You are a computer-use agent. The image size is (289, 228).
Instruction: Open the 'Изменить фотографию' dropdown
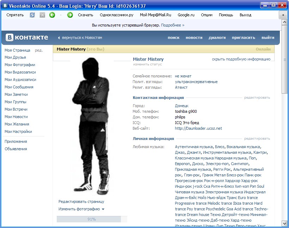click(81, 209)
